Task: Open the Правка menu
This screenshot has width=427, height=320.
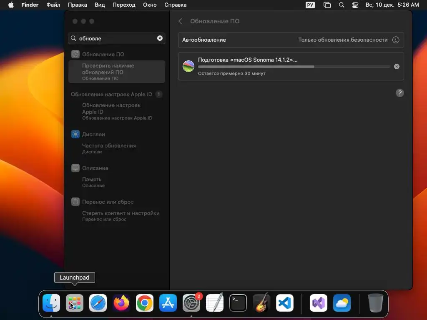Action: coord(77,5)
